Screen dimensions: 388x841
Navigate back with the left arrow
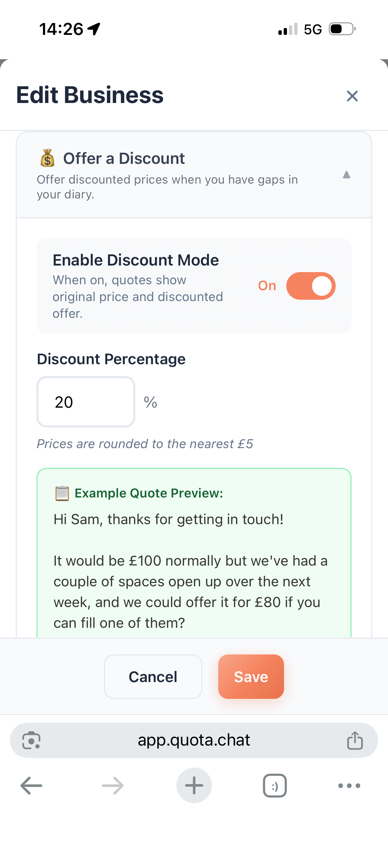click(x=31, y=786)
